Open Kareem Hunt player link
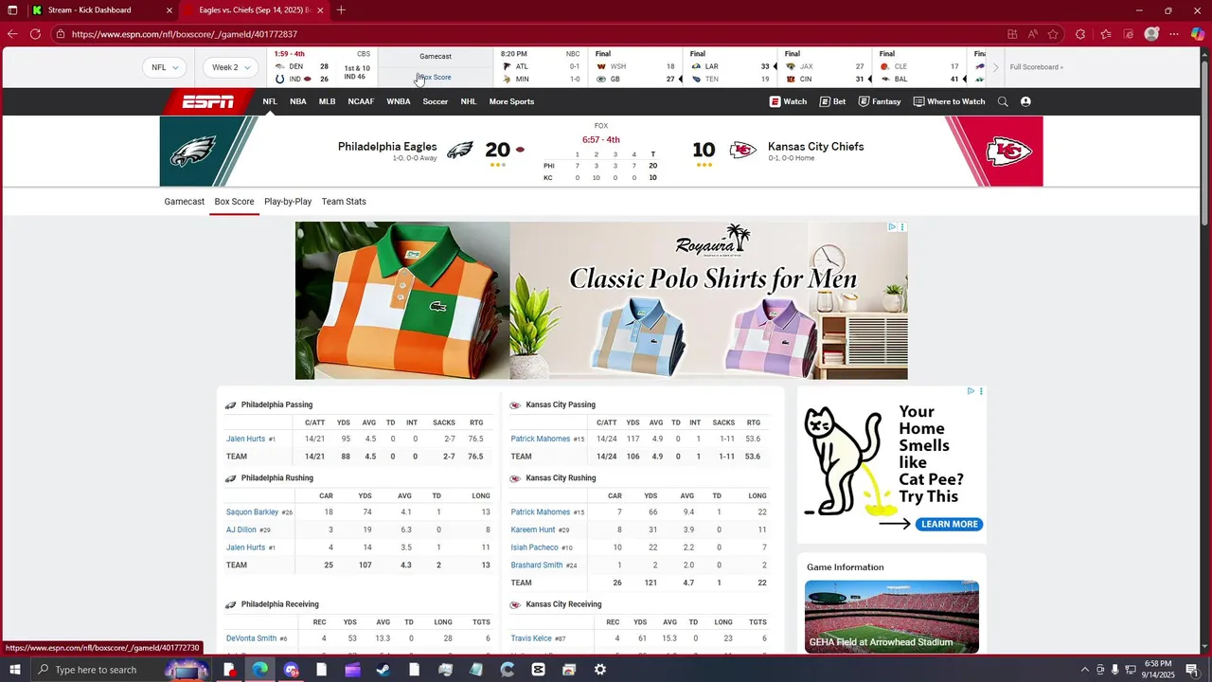Viewport: 1212px width, 682px height. click(x=533, y=530)
